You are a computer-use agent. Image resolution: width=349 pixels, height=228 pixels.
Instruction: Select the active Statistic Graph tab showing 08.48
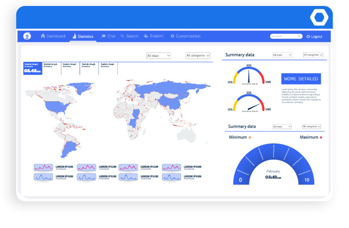(x=32, y=68)
